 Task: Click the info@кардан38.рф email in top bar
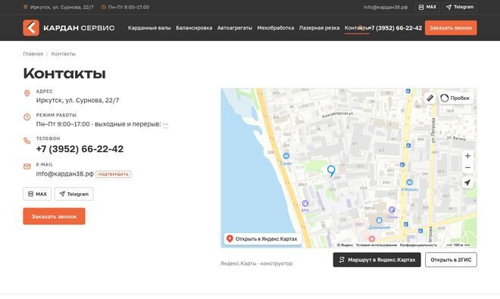[x=386, y=7]
